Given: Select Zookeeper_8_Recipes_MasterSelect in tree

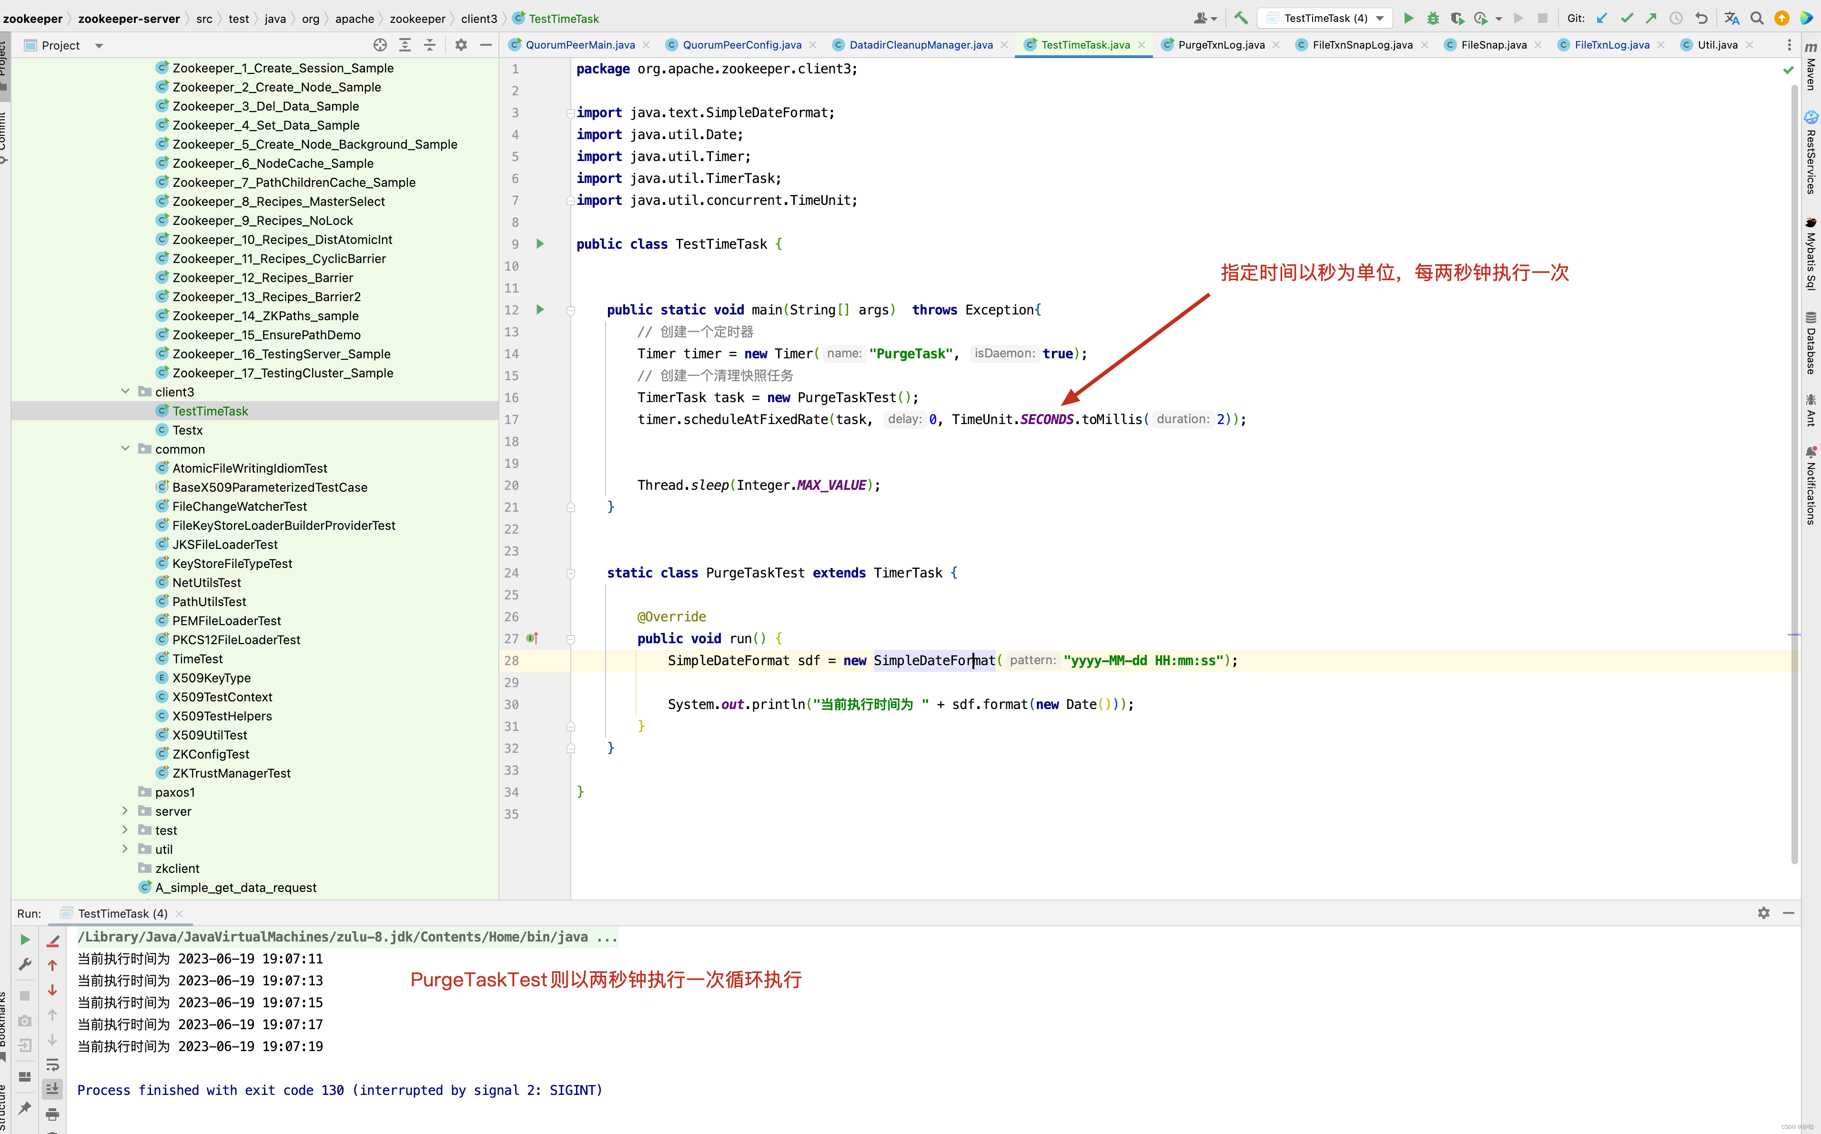Looking at the screenshot, I should coord(278,201).
